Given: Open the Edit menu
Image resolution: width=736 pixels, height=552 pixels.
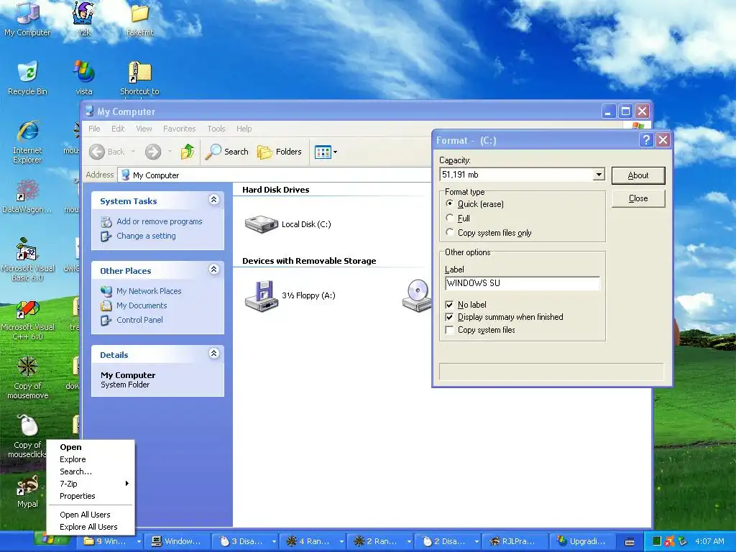Looking at the screenshot, I should pyautogui.click(x=118, y=129).
